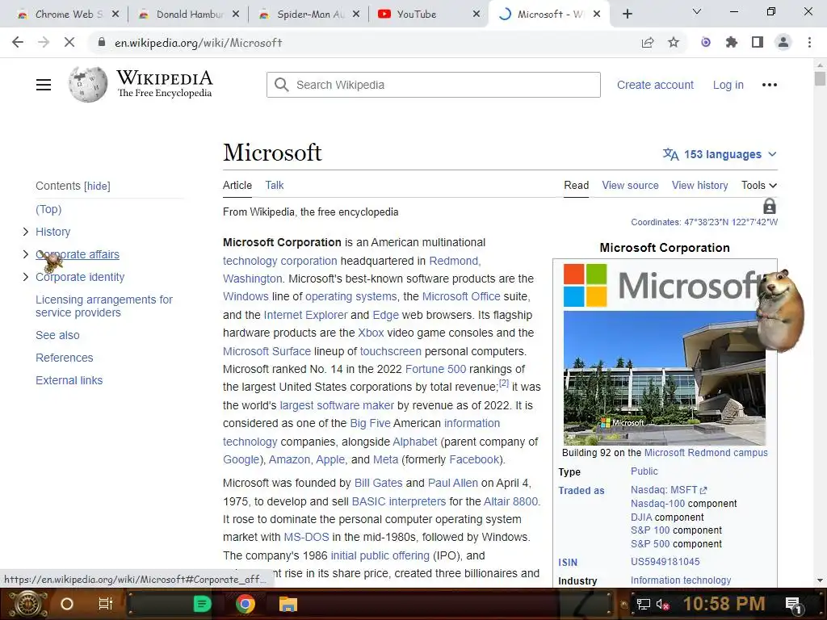Toggle the browser side panel

758,43
